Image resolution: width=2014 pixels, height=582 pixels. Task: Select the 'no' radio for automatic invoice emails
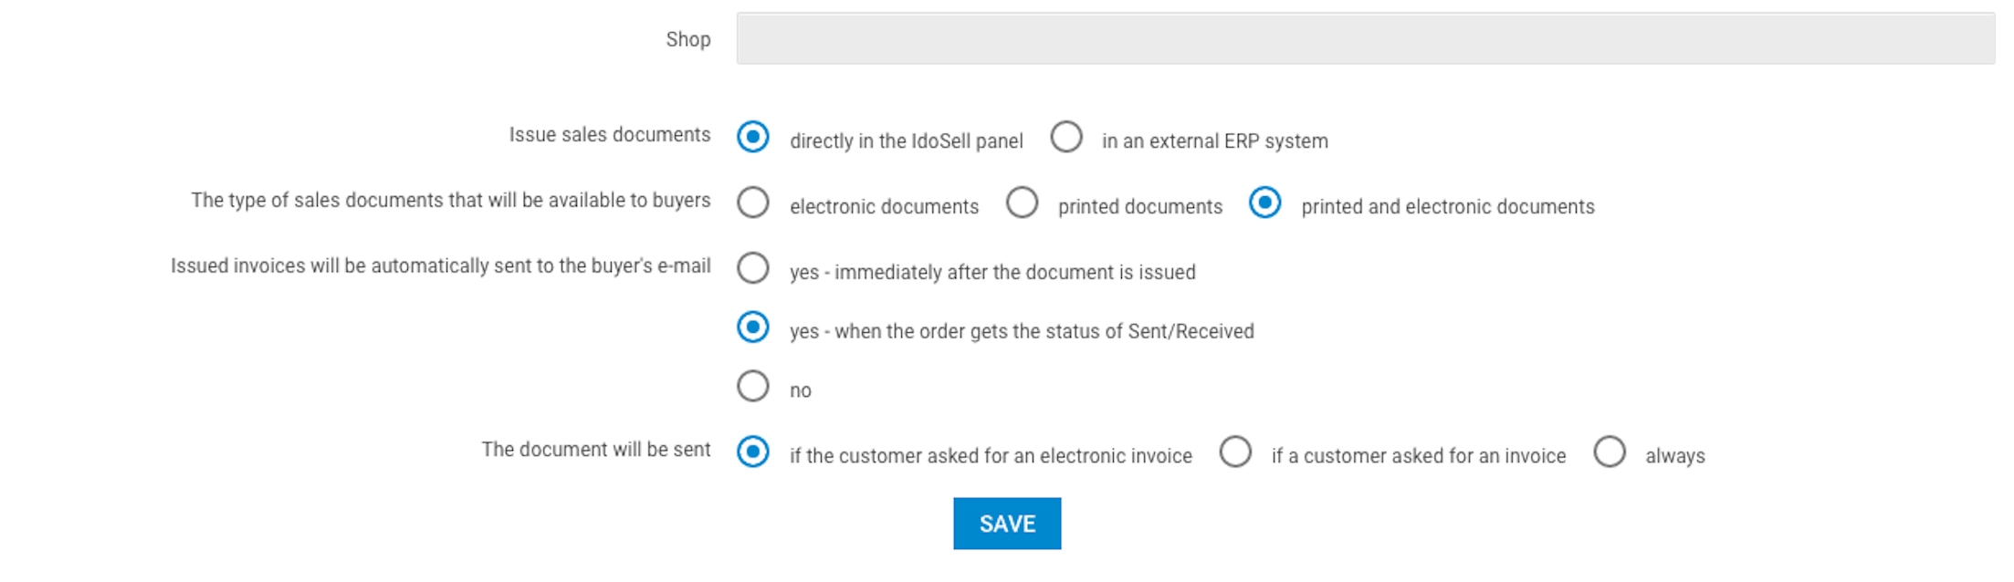pyautogui.click(x=753, y=386)
